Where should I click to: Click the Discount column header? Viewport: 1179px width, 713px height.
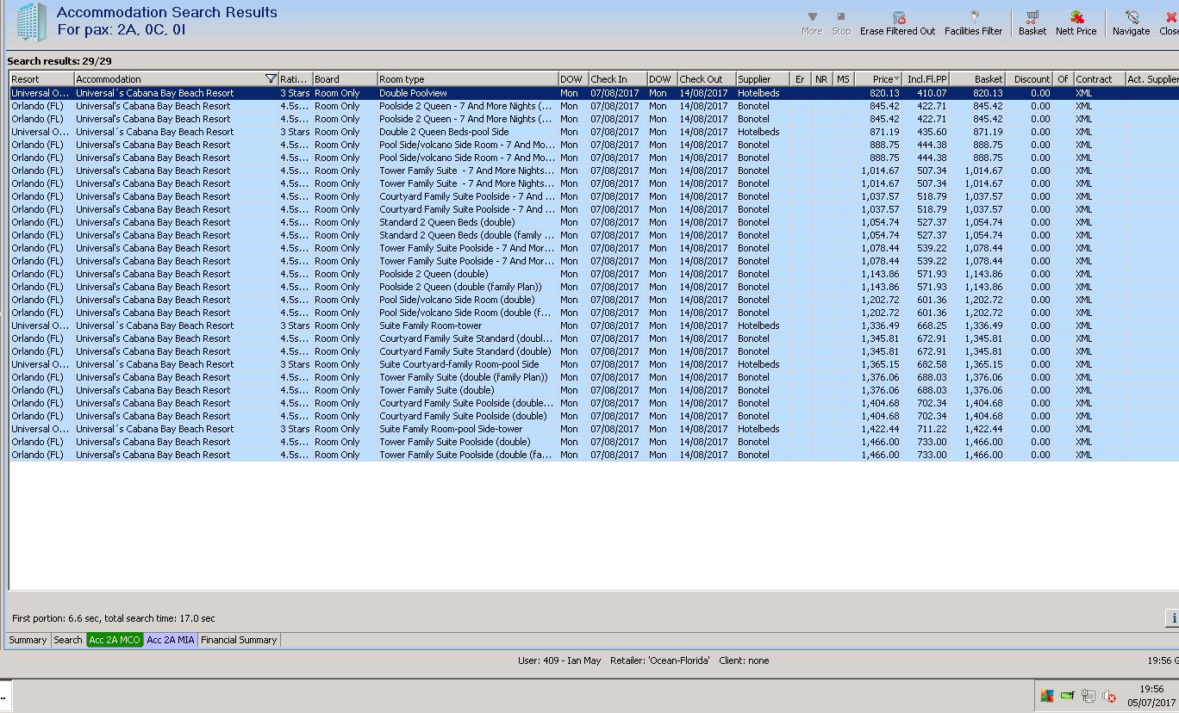[x=1029, y=79]
